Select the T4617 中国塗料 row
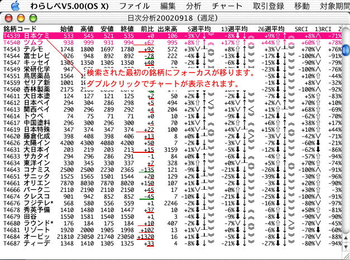350x260 pixels. 172,123
